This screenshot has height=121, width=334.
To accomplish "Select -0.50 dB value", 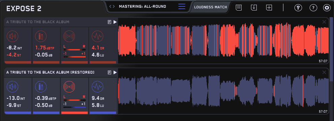I will pos(44,106).
